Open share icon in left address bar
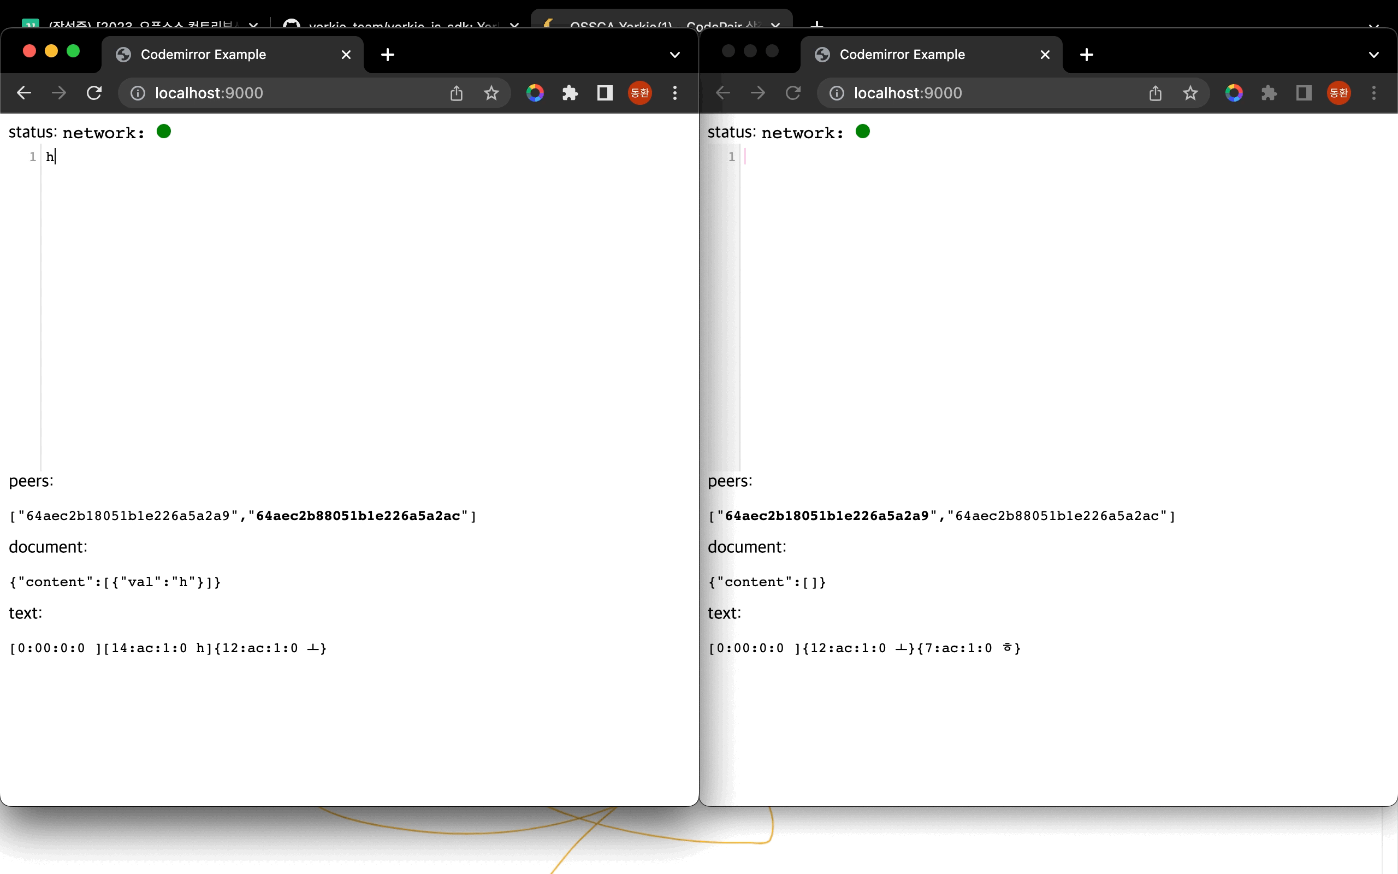 point(457,93)
